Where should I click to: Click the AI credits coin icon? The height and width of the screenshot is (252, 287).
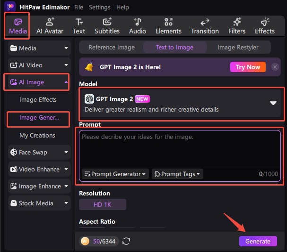(85, 241)
